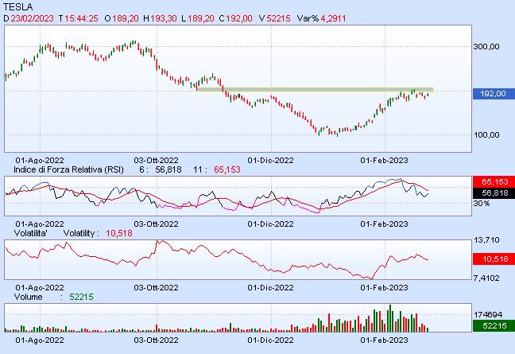Image resolution: width=515 pixels, height=354 pixels.
Task: Click the Var% value 4,2911
Action: (333, 18)
